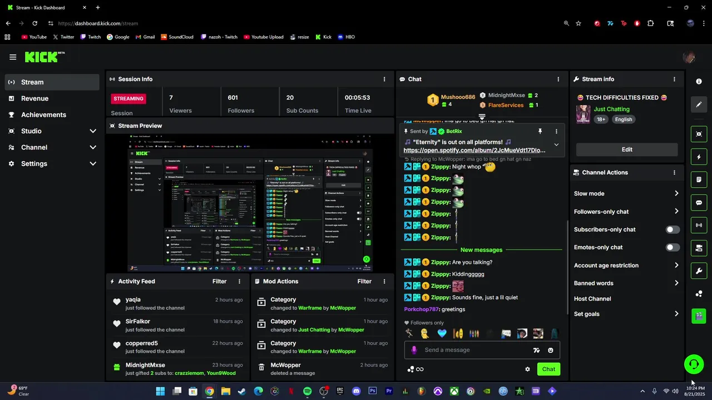This screenshot has height=400, width=712.
Task: Open Spotify from the taskbar
Action: 308,391
